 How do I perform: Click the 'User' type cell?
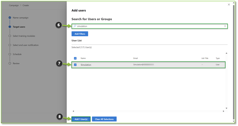218,65
